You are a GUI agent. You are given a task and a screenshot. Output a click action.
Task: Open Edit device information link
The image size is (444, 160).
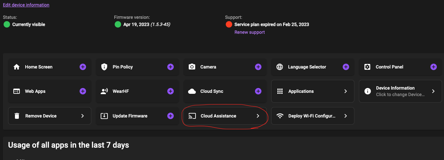tap(26, 5)
